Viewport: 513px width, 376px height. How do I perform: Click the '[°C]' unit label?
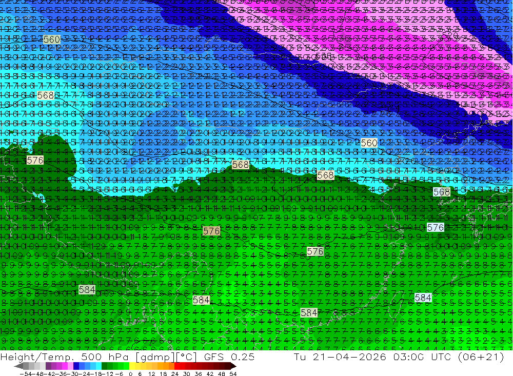186,357
